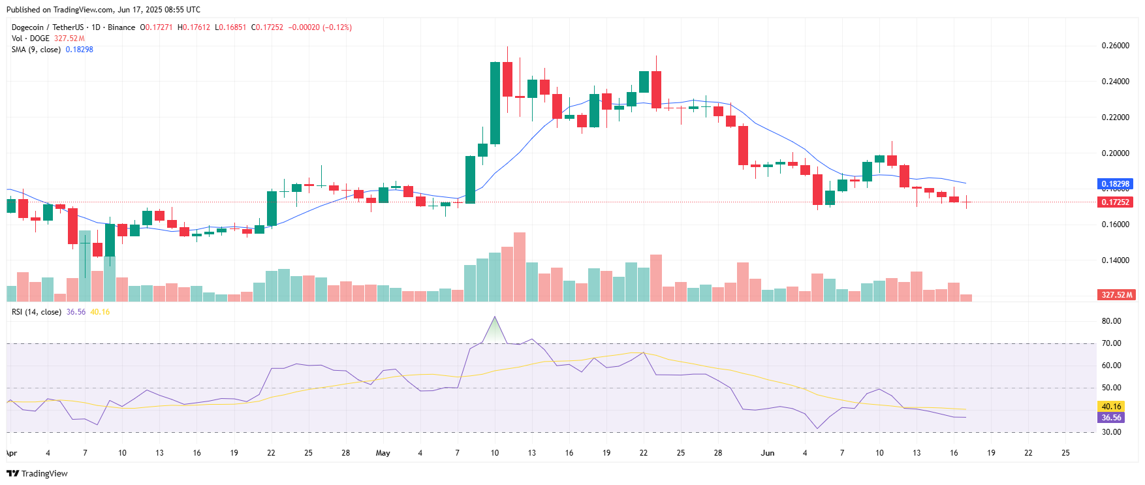1145x485 pixels.
Task: Select the SMA (9, close) indicator label
Action: 36,50
